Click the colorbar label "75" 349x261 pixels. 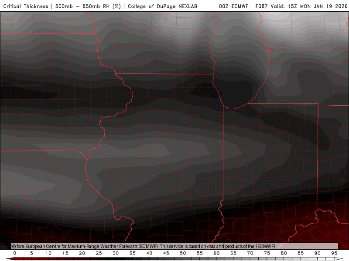tap(267, 253)
